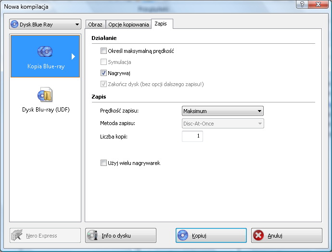Click the Dysk Blu-ray (UDF) label text
This screenshot has height=252, width=332.
(x=46, y=110)
